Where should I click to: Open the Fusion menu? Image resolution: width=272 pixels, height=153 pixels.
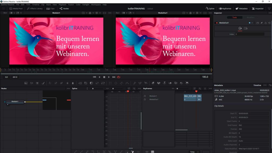(71, 5)
